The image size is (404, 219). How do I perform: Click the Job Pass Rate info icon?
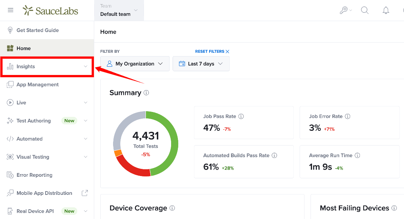click(x=241, y=116)
